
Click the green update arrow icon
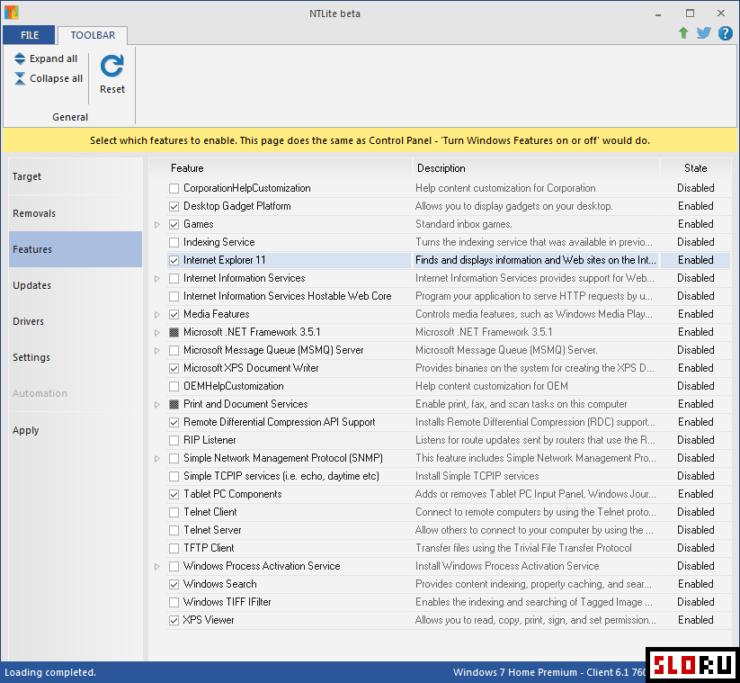click(x=682, y=33)
